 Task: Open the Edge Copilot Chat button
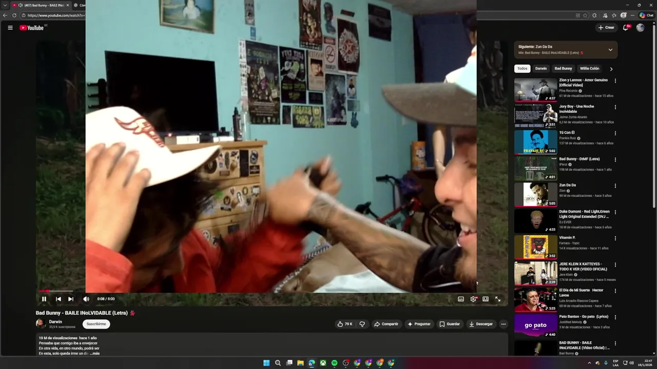647,15
